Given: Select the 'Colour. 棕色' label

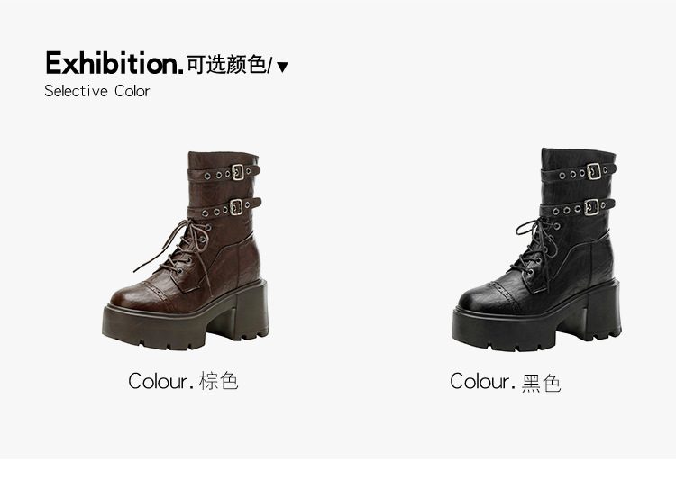Looking at the screenshot, I should point(183,381).
